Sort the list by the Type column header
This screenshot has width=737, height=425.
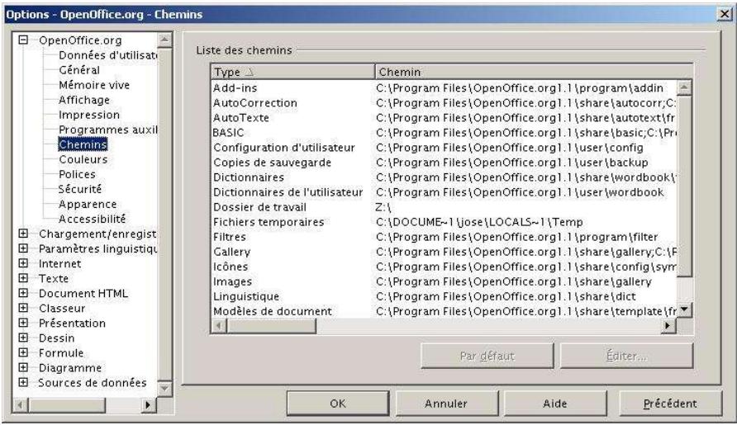pyautogui.click(x=292, y=72)
